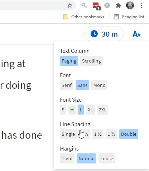Image resolution: width=149 pixels, height=171 pixels.
Task: Switch Text Column to Scrolling
Action: (91, 61)
